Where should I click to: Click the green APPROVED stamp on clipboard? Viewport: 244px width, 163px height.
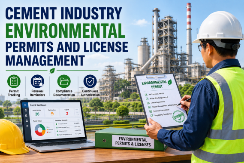pos(179,117)
